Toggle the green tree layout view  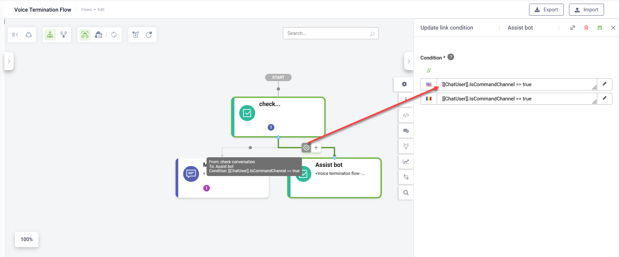coord(50,35)
